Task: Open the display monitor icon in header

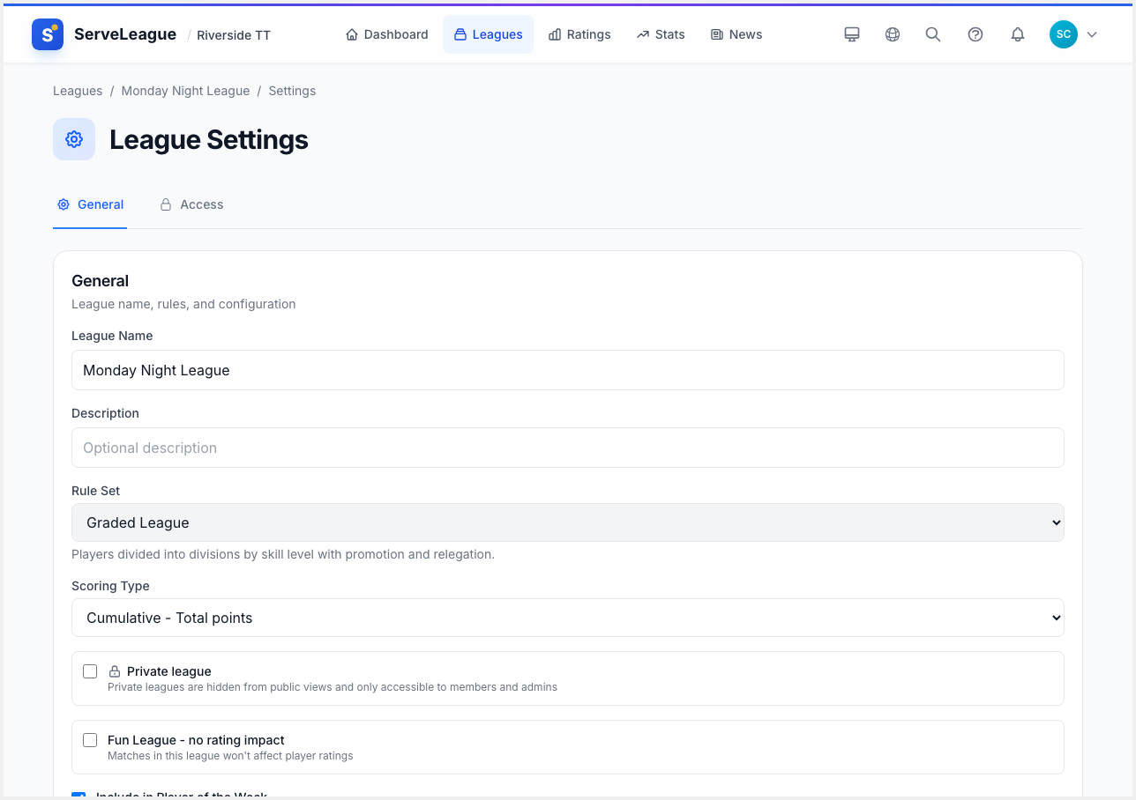Action: 852,34
